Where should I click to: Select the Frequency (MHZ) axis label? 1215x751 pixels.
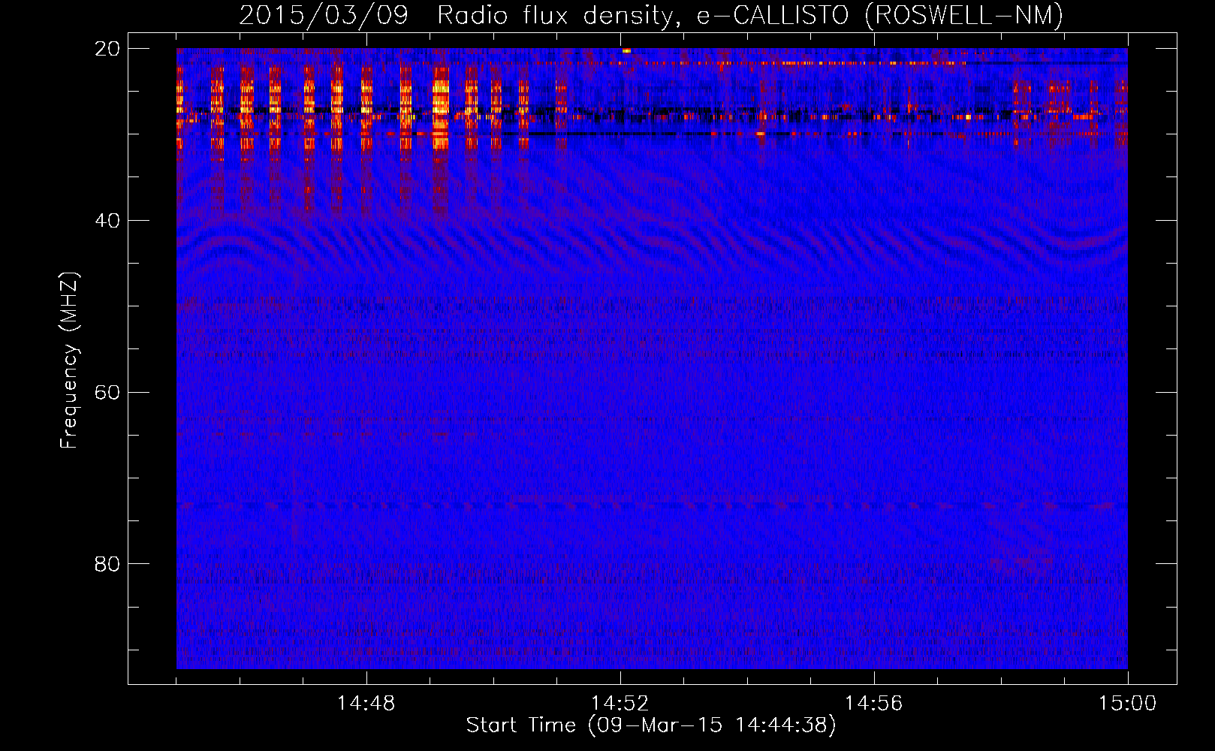point(69,360)
